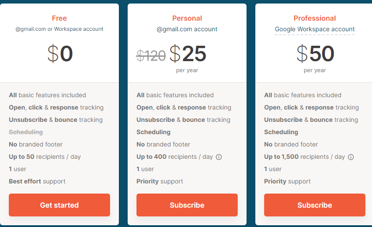372x227 pixels.
Task: Subscribe to the Professional plan
Action: (x=315, y=205)
